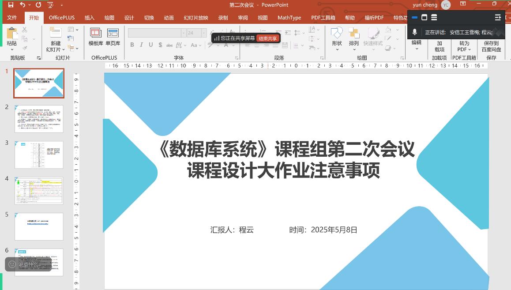Click the Save icon in quick access toolbar
This screenshot has height=290, width=511.
11,5
